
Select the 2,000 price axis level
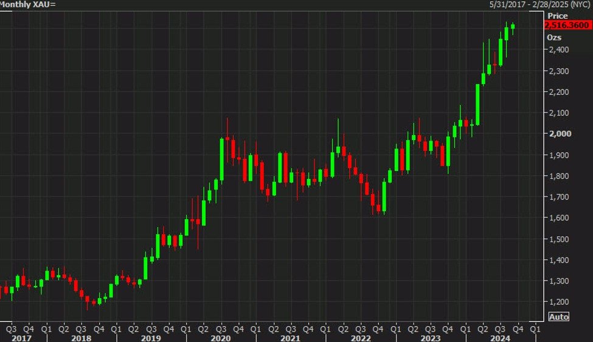pos(559,134)
